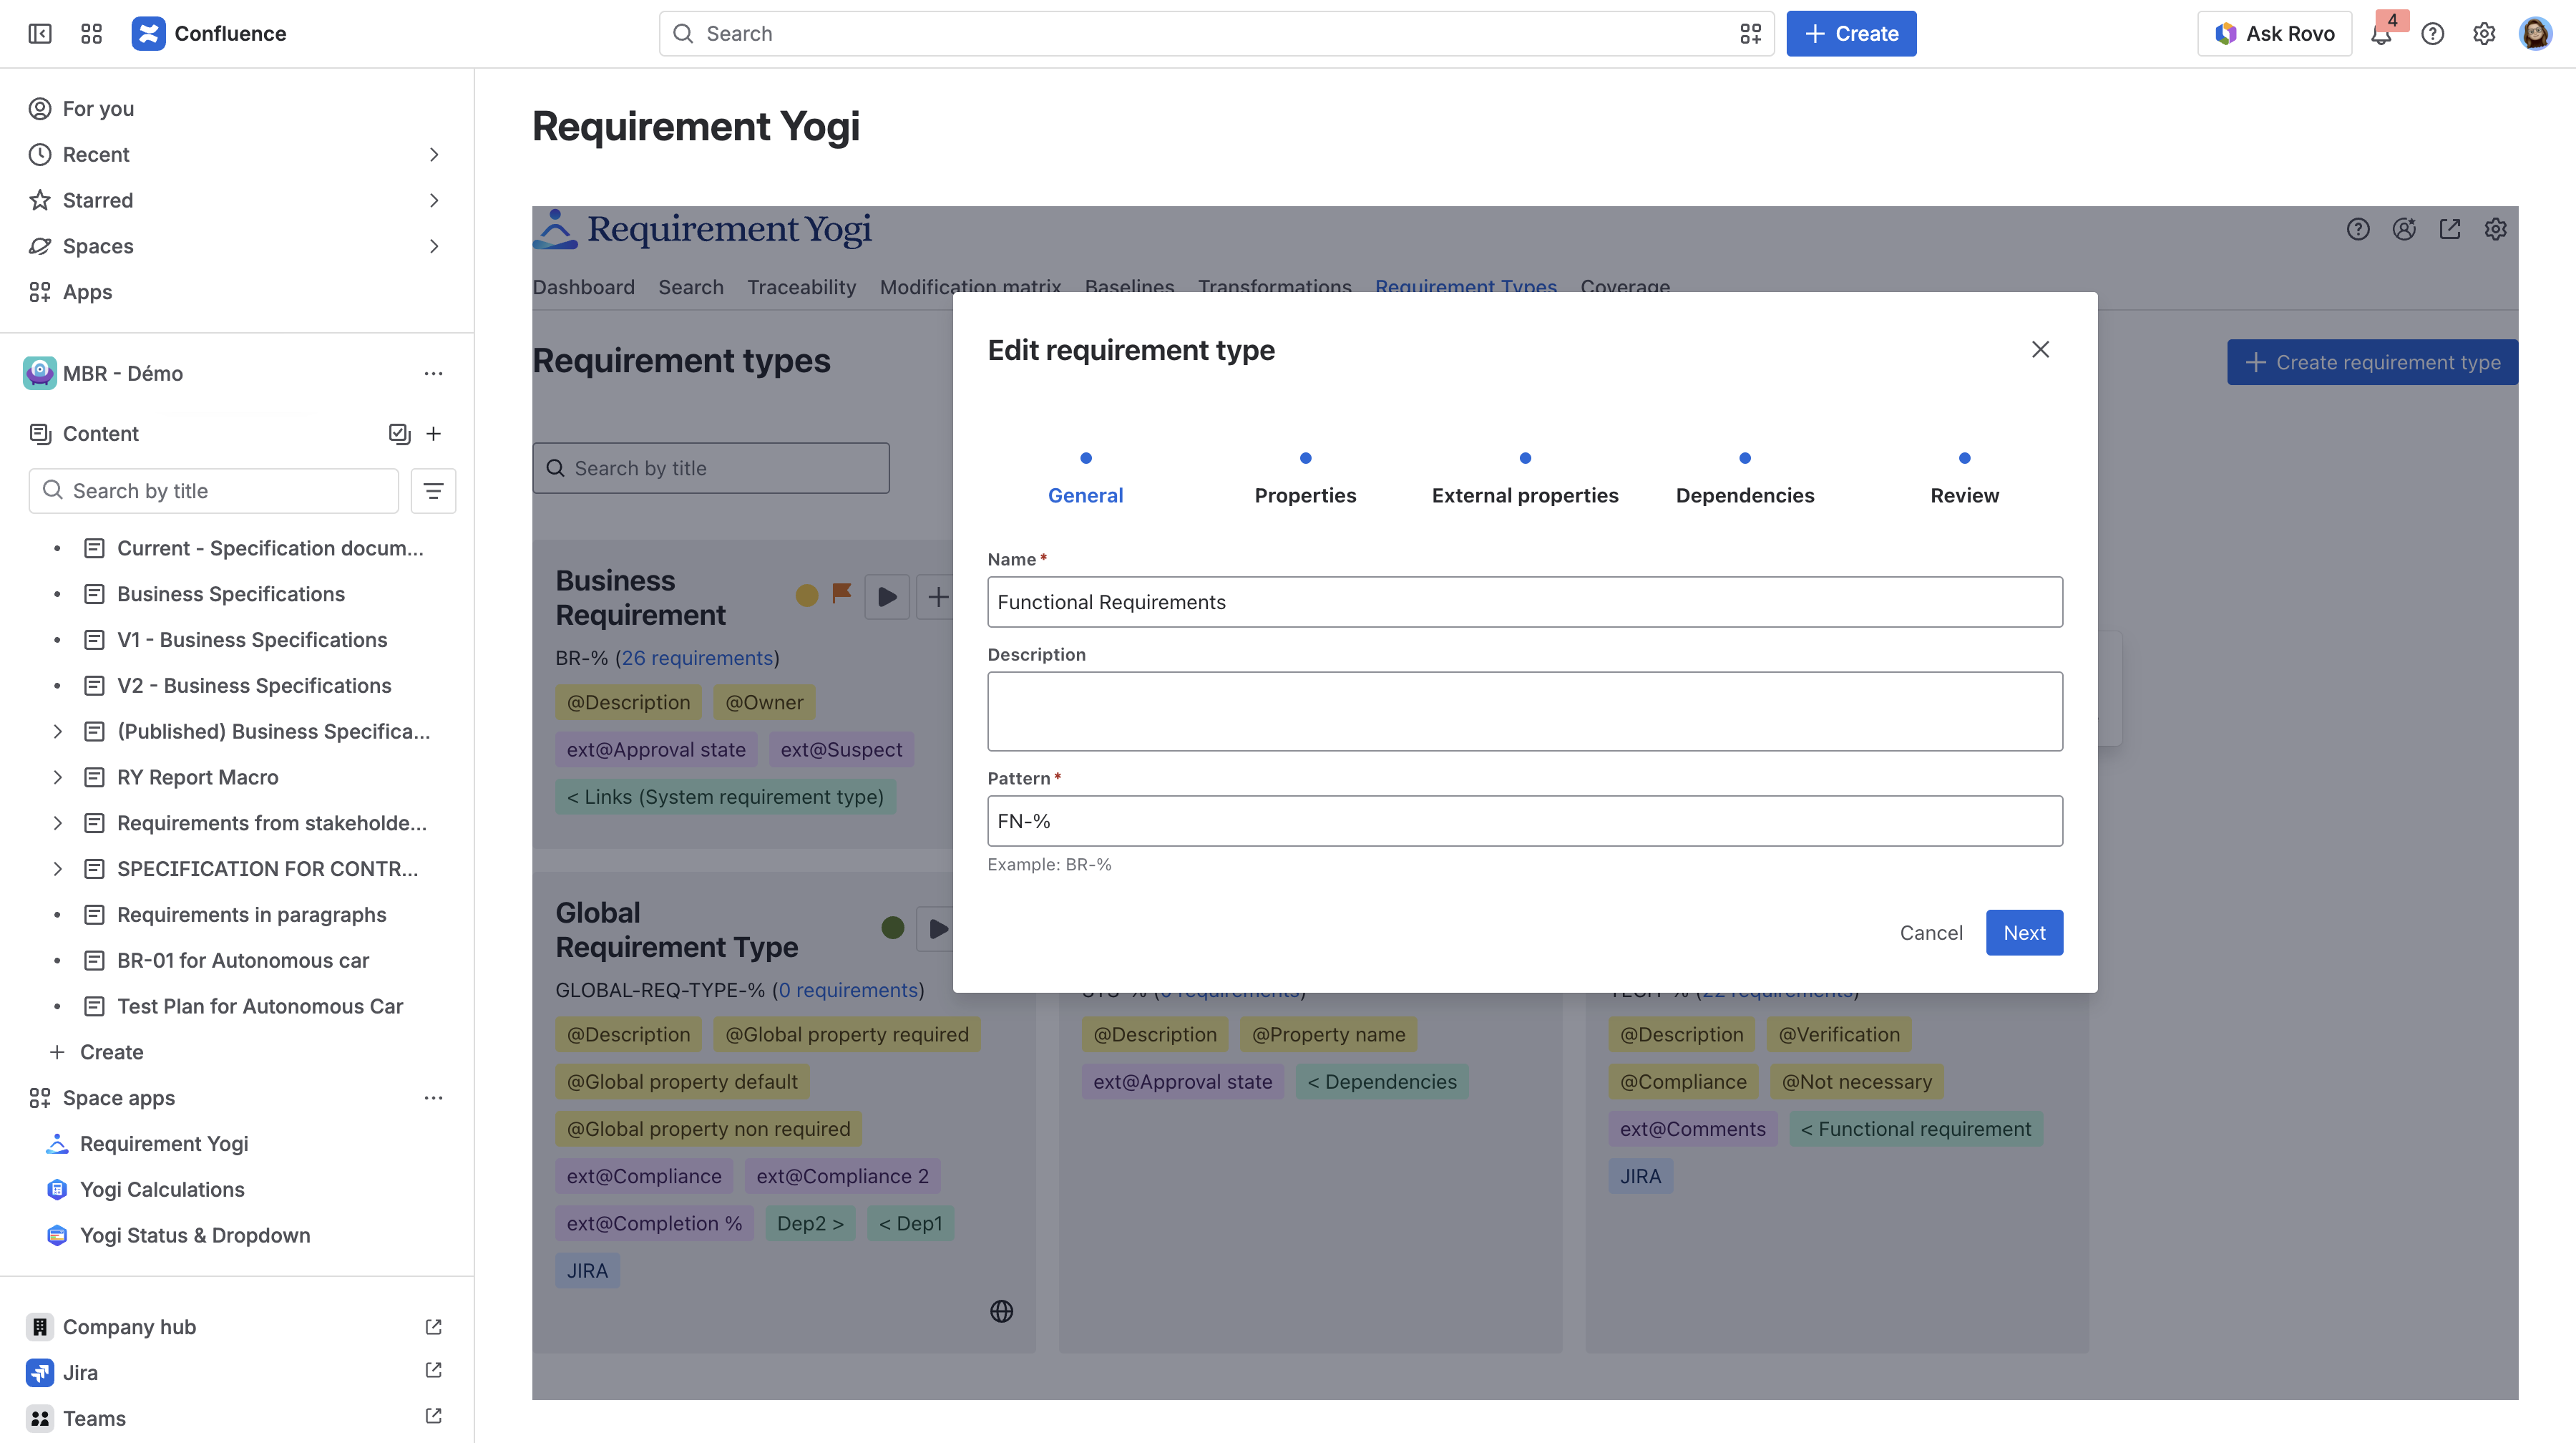Open the 26 requirements link
Image resolution: width=2576 pixels, height=1443 pixels.
[697, 658]
